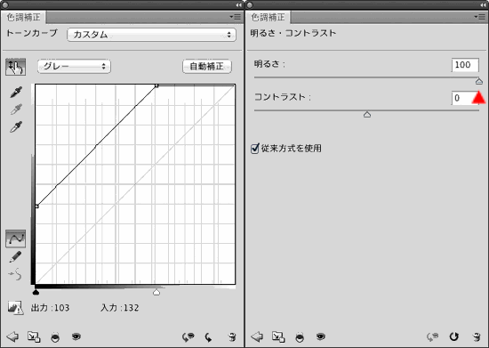Toggle visibility eye in Brightness/Contrast panel
The width and height of the screenshot is (489, 348).
coord(321,336)
